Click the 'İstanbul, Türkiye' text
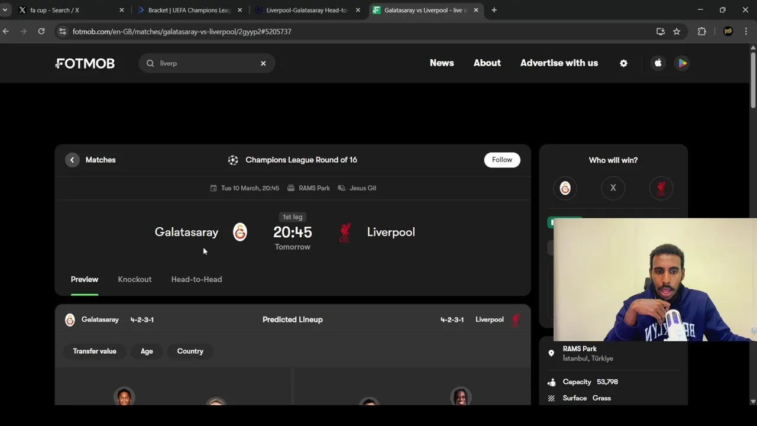 (x=588, y=359)
